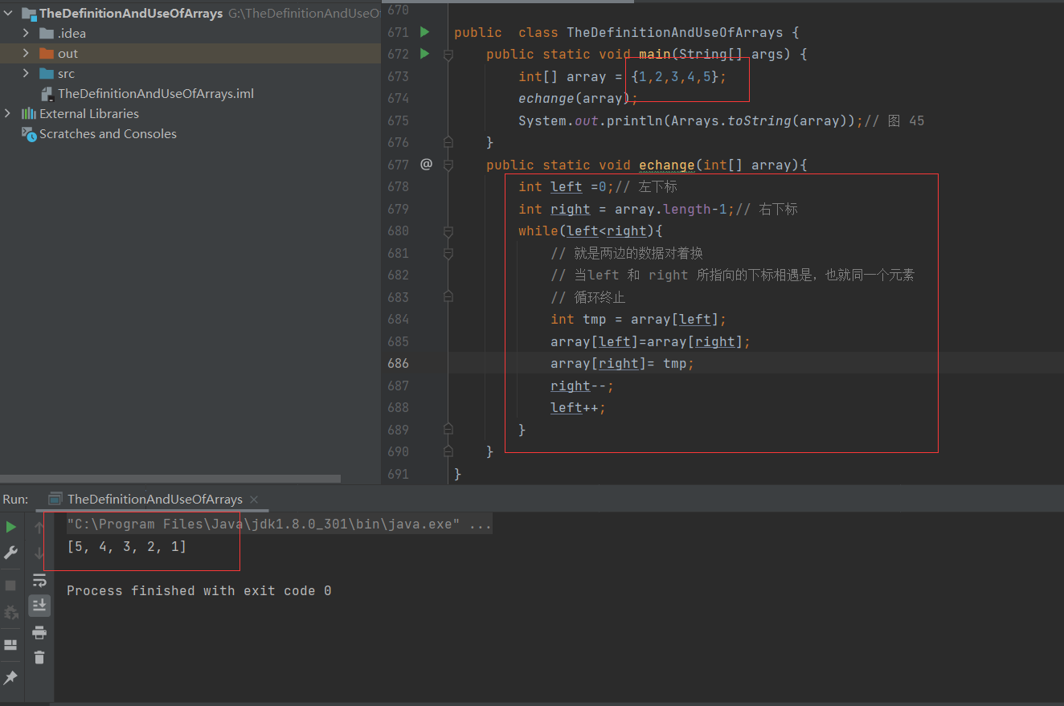
Task: Run class from line 671 gutter arrow
Action: (x=425, y=32)
